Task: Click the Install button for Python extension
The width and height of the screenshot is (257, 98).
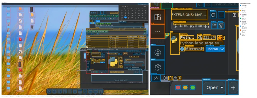Action: [x=102, y=62]
